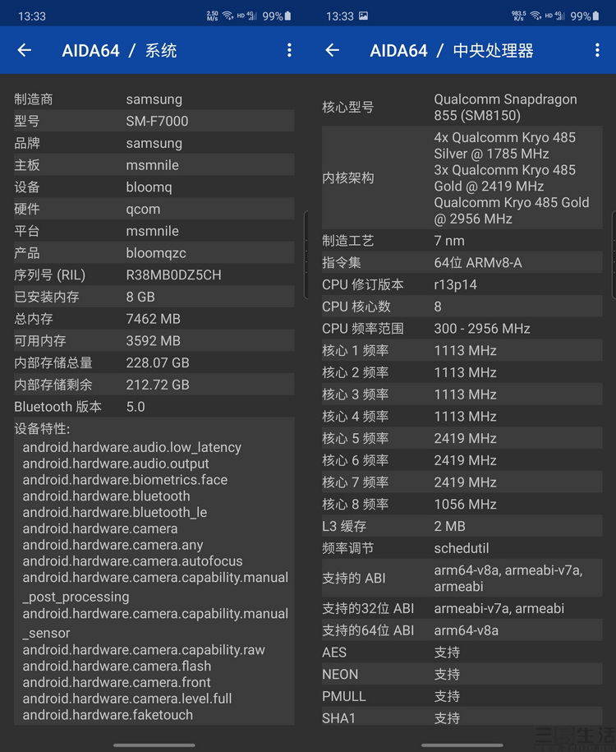Select 硬件 value qcom
This screenshot has height=752, width=616.
point(144,209)
